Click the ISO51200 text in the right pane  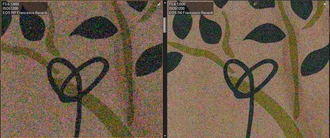click(x=177, y=8)
